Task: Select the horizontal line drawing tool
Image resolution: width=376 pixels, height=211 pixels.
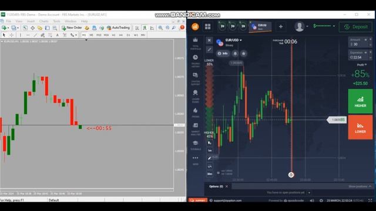Action: tap(28, 35)
